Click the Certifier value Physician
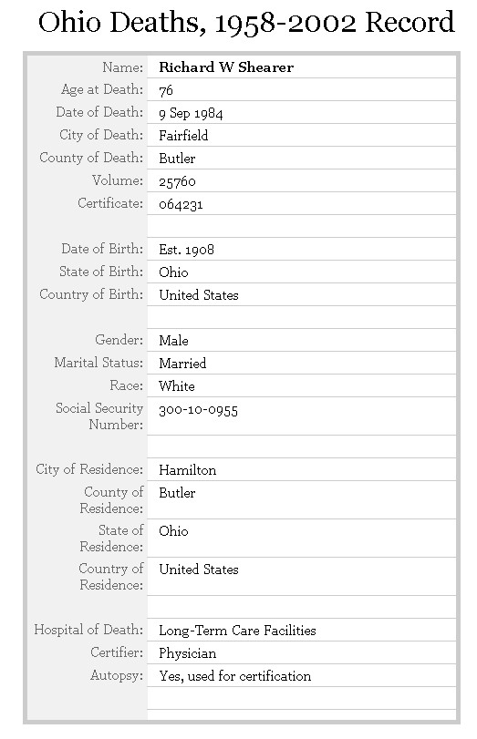Image resolution: width=477 pixels, height=739 pixels. click(x=187, y=653)
